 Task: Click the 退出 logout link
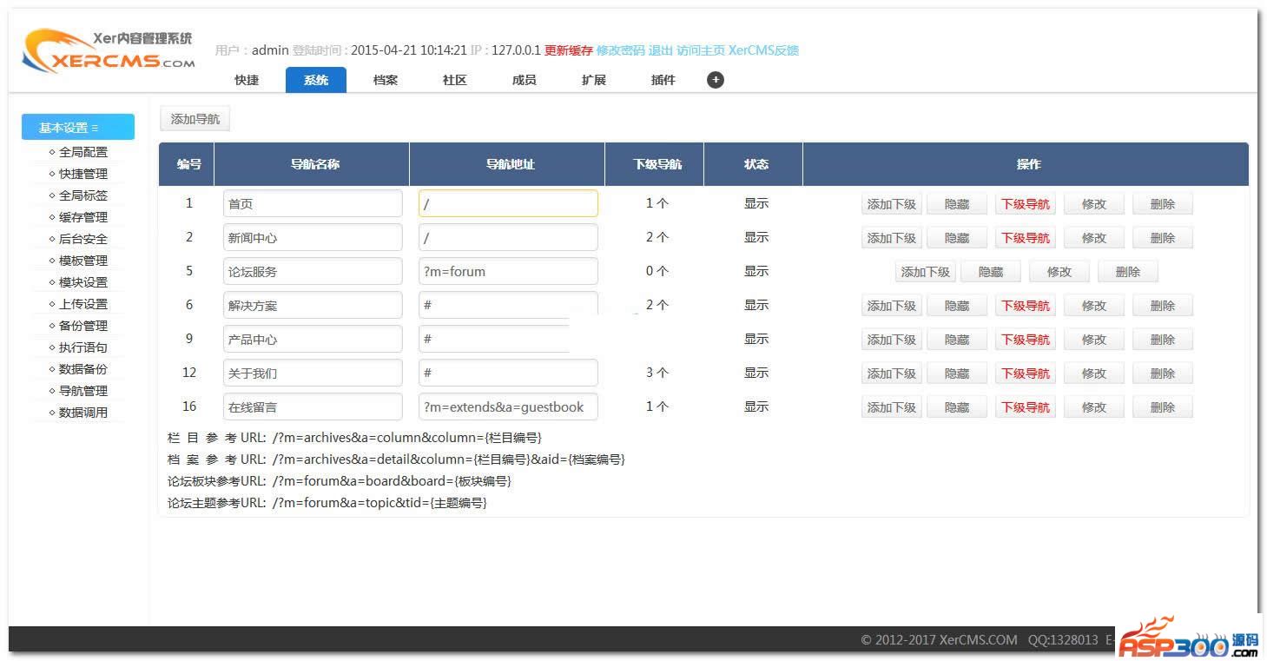tap(660, 50)
